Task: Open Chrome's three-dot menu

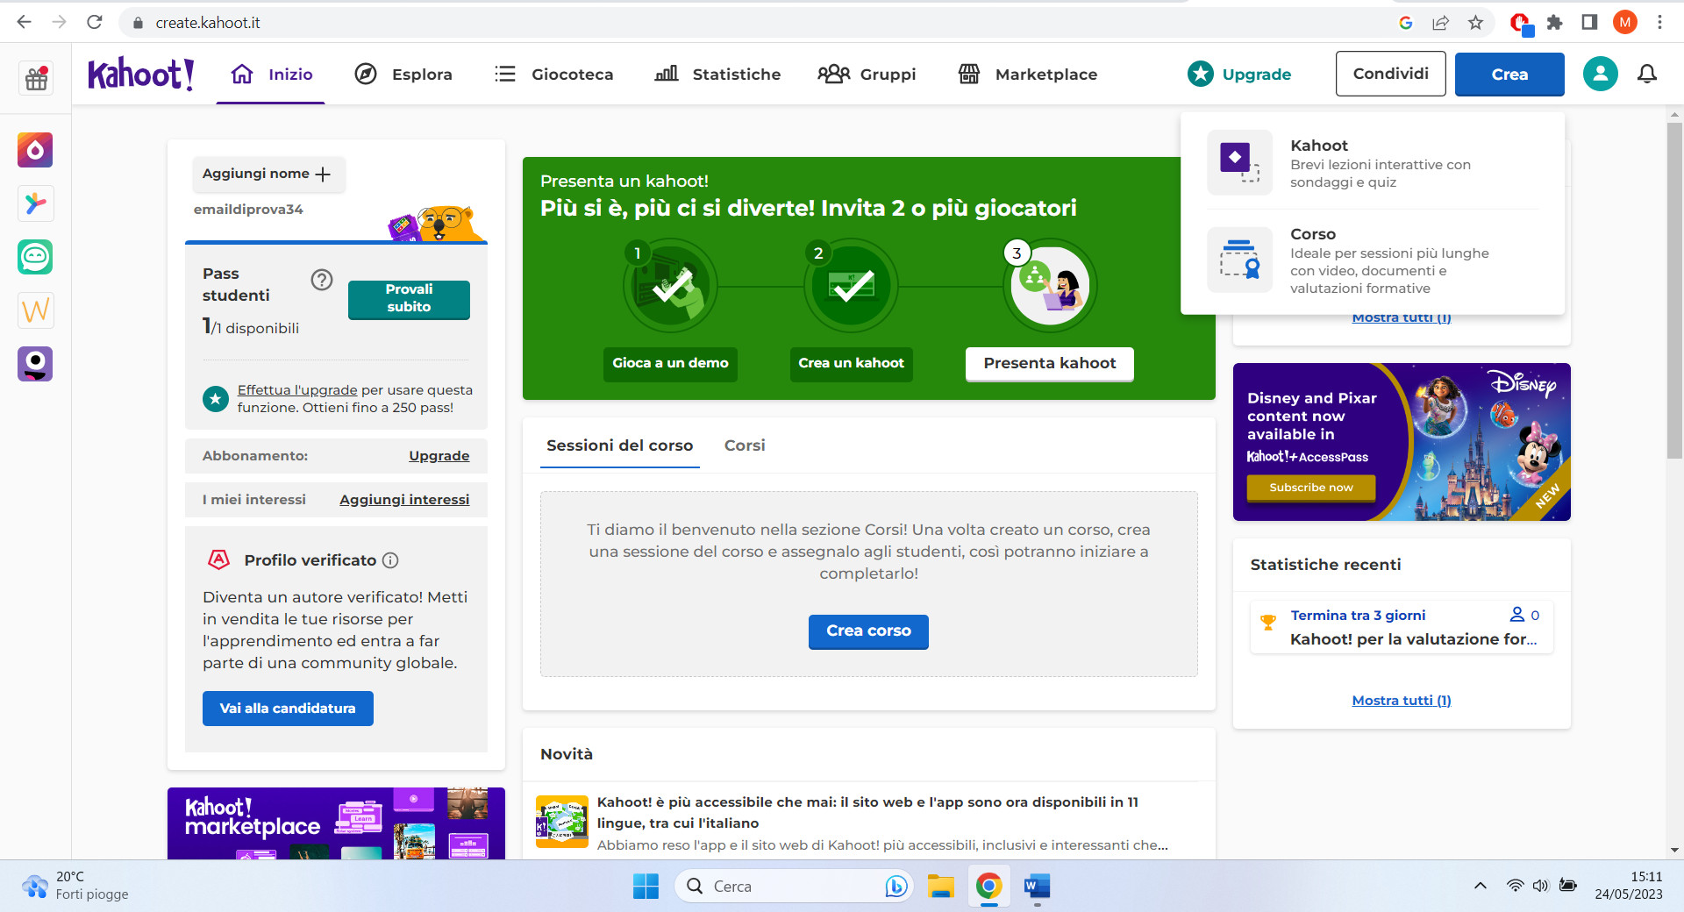Action: tap(1659, 22)
